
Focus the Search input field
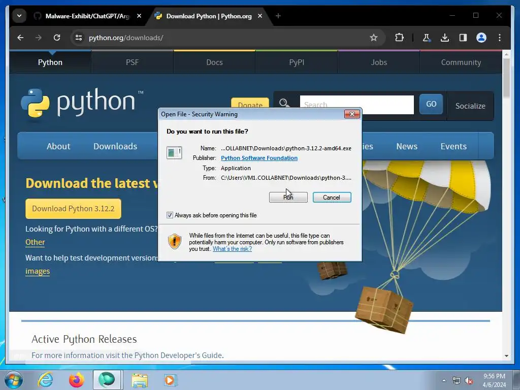pyautogui.click(x=357, y=105)
